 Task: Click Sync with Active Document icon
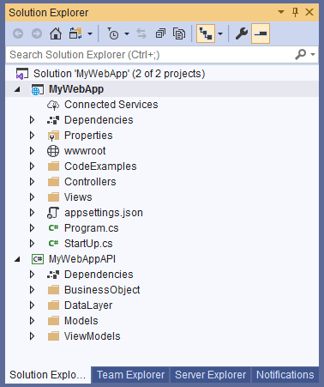[x=141, y=33]
